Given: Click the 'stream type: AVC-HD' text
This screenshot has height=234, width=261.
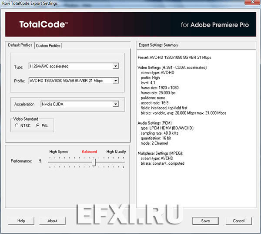Looking at the screenshot, I should (x=157, y=73).
